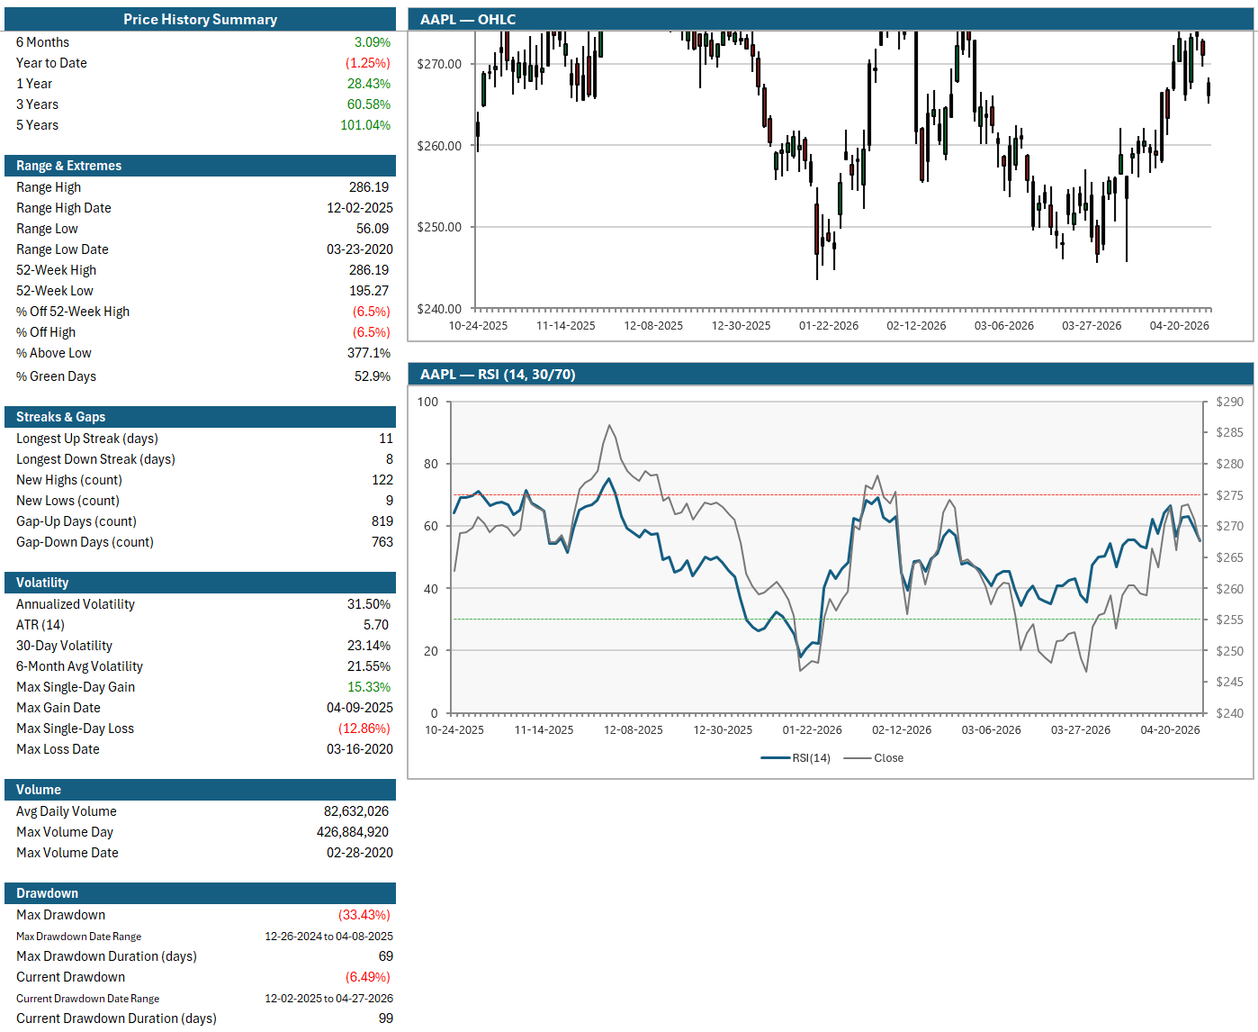
Task: Select Current Drawdown Date Range 12-02-2025 to 04-27-2026
Action: coord(328,999)
